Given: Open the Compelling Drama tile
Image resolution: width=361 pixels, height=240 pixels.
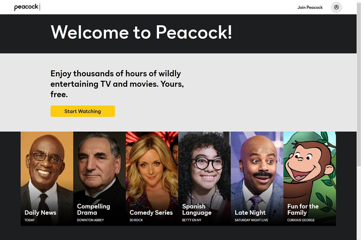Looking at the screenshot, I should 100,179.
